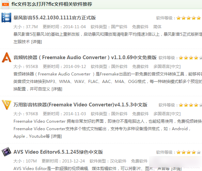Click the Freemake Video Converter V icon
The height and width of the screenshot is (171, 202).
[x=6, y=105]
